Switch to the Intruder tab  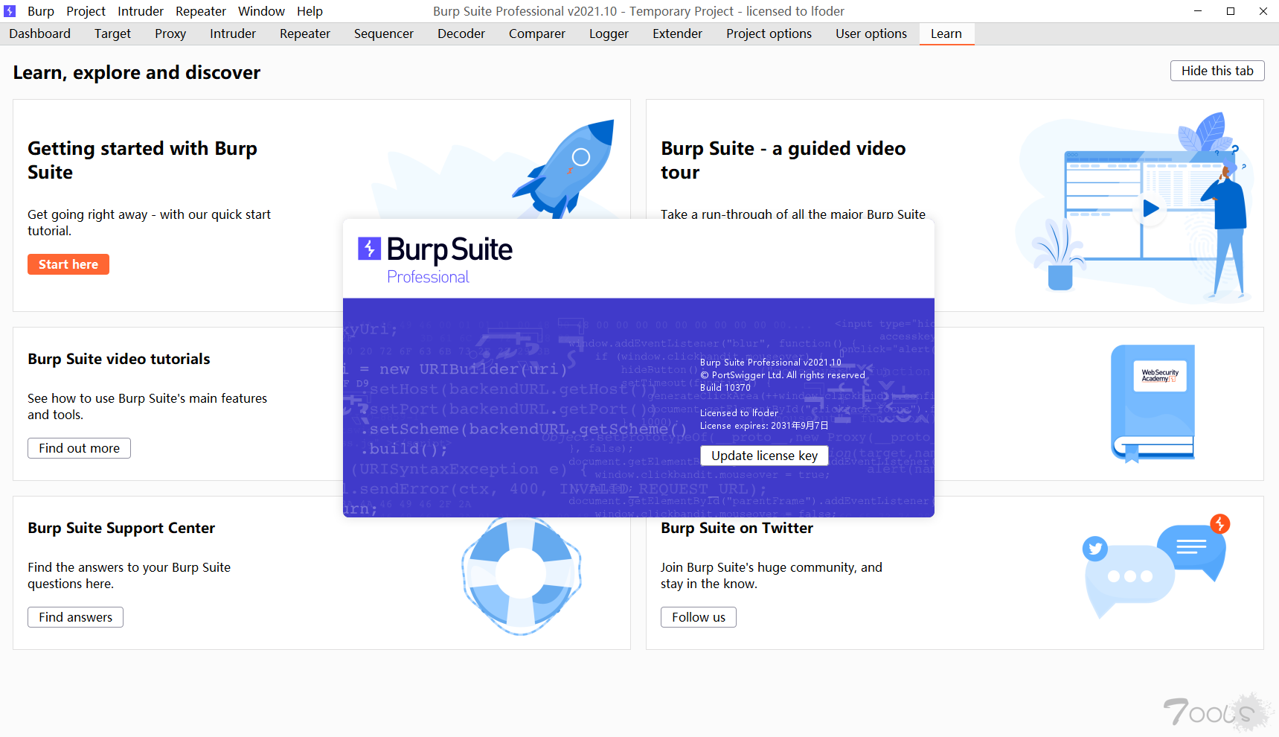pyautogui.click(x=233, y=33)
